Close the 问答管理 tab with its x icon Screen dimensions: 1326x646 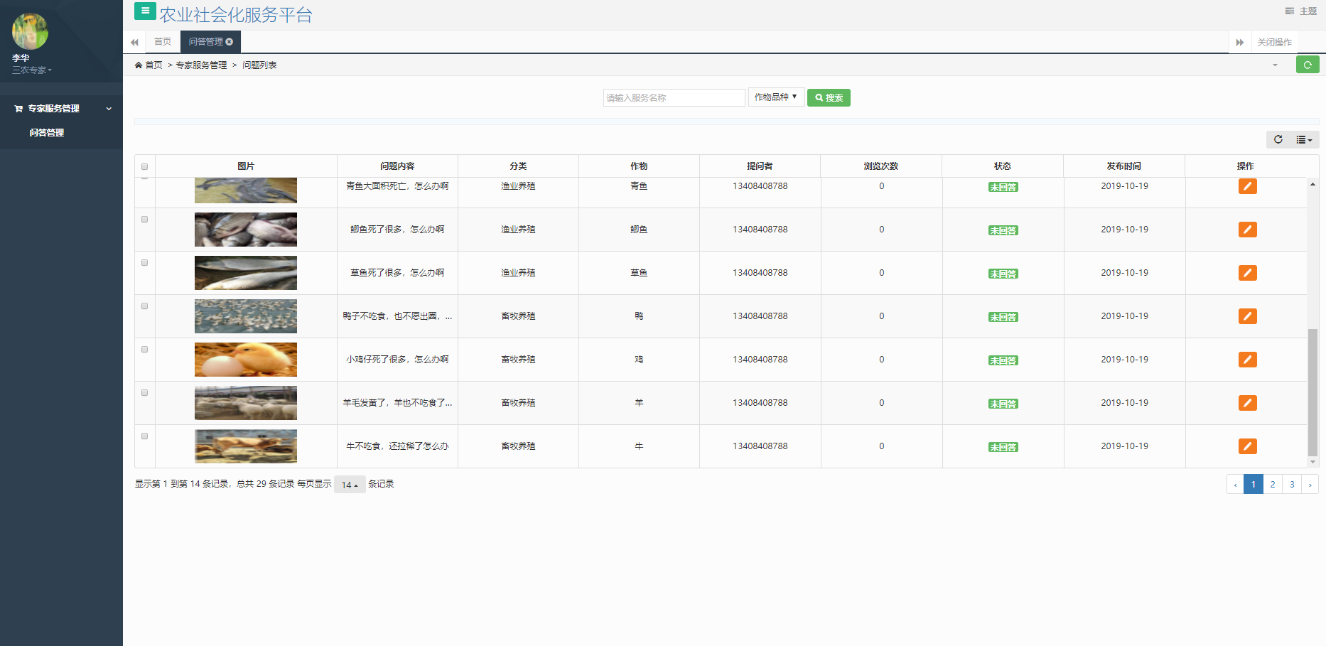point(230,42)
